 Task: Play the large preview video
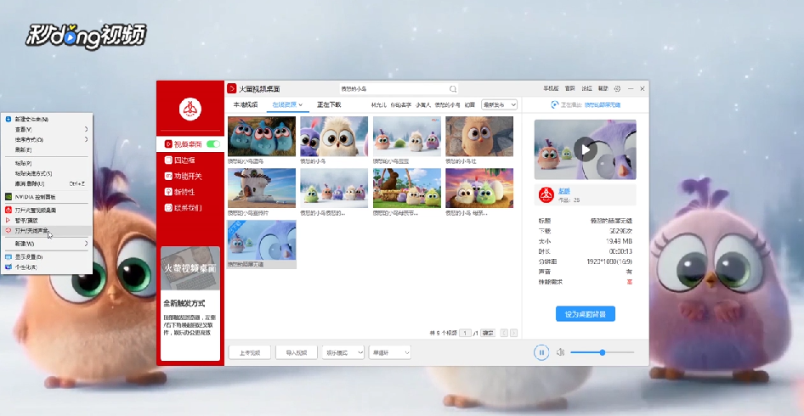[x=585, y=149]
